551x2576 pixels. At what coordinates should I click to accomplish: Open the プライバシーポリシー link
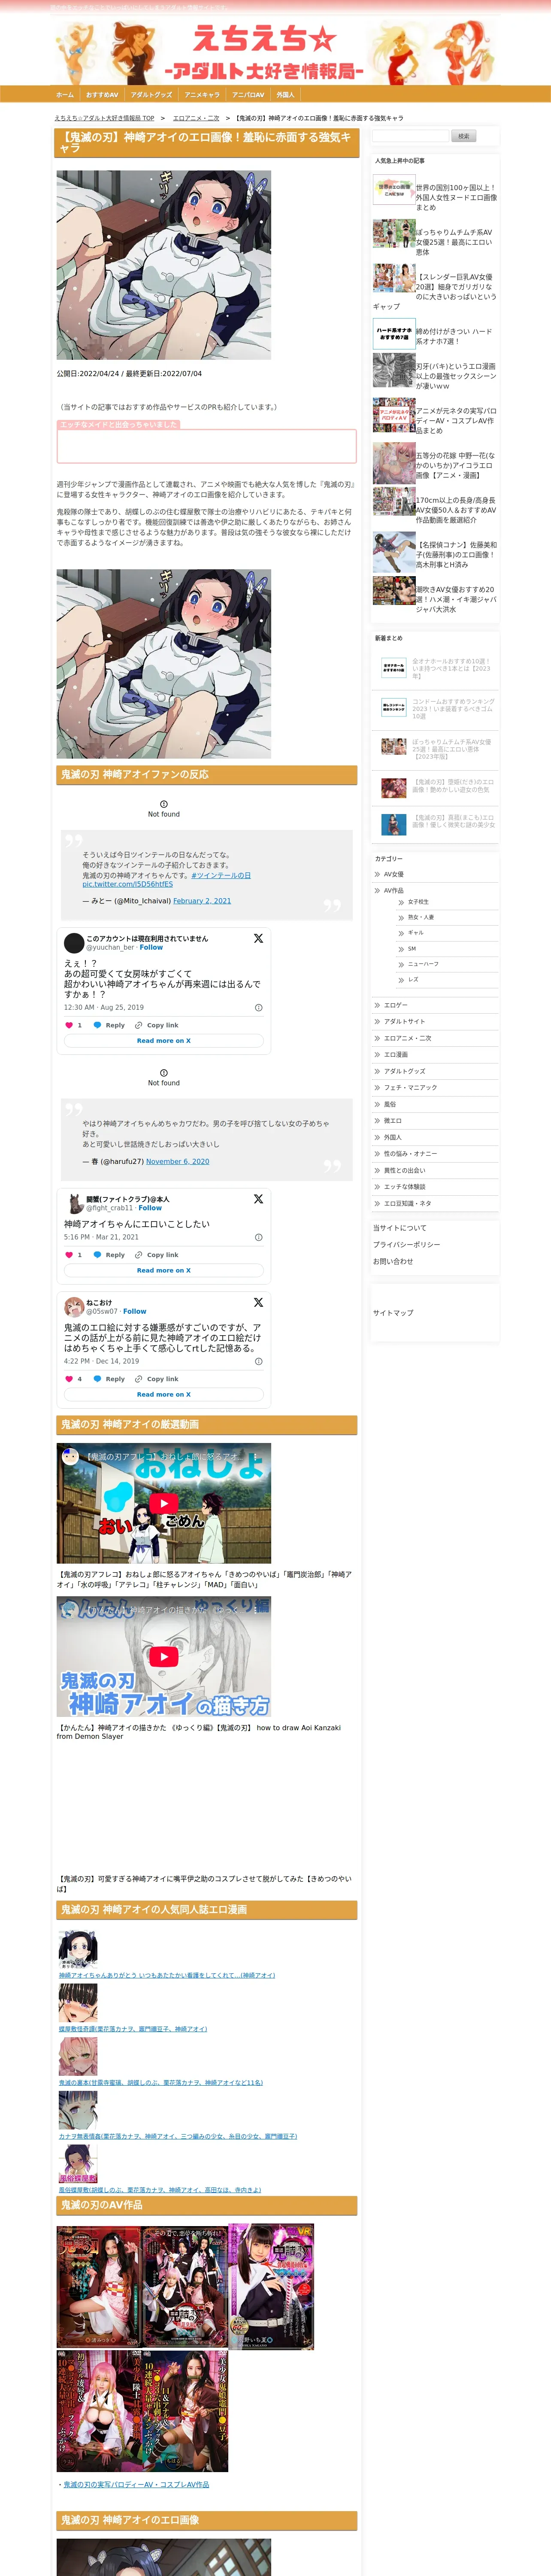pyautogui.click(x=406, y=1245)
